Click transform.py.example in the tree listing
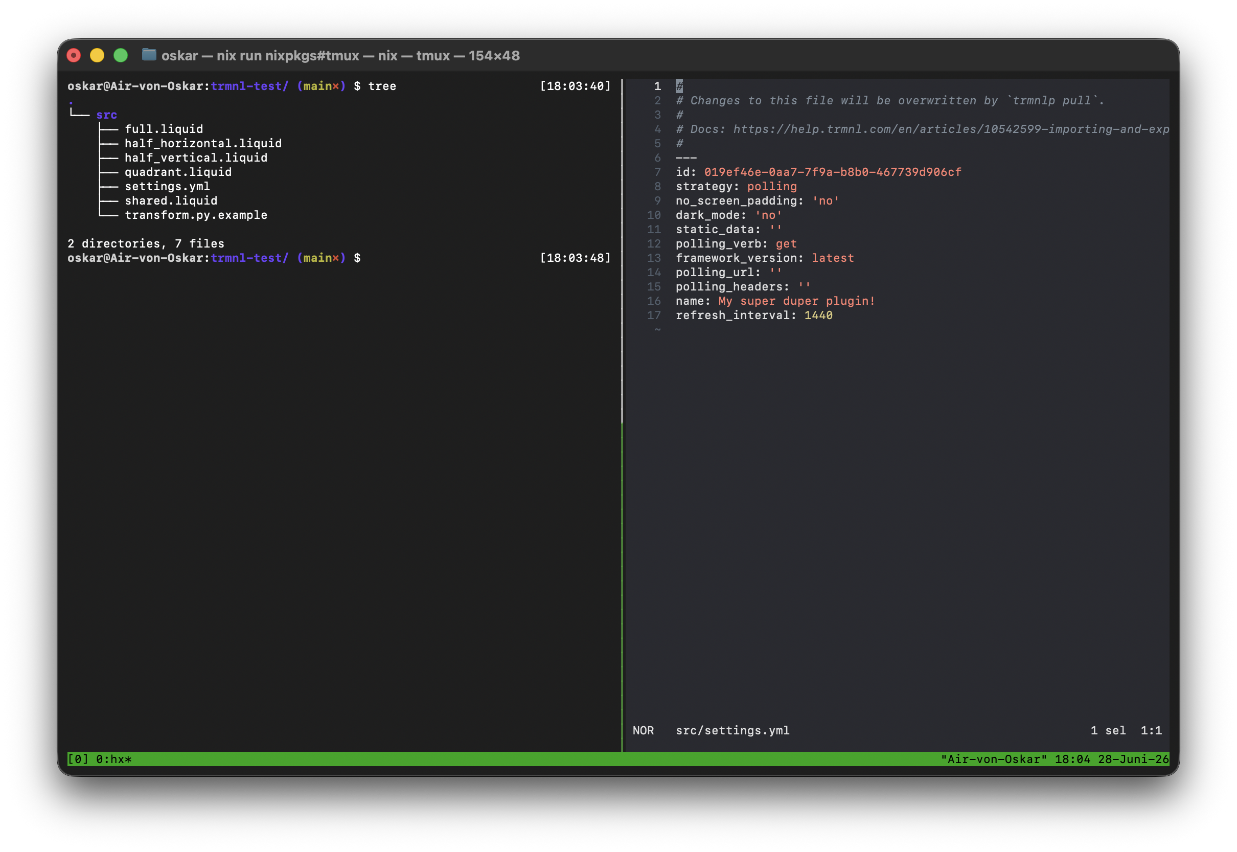 pyautogui.click(x=196, y=215)
